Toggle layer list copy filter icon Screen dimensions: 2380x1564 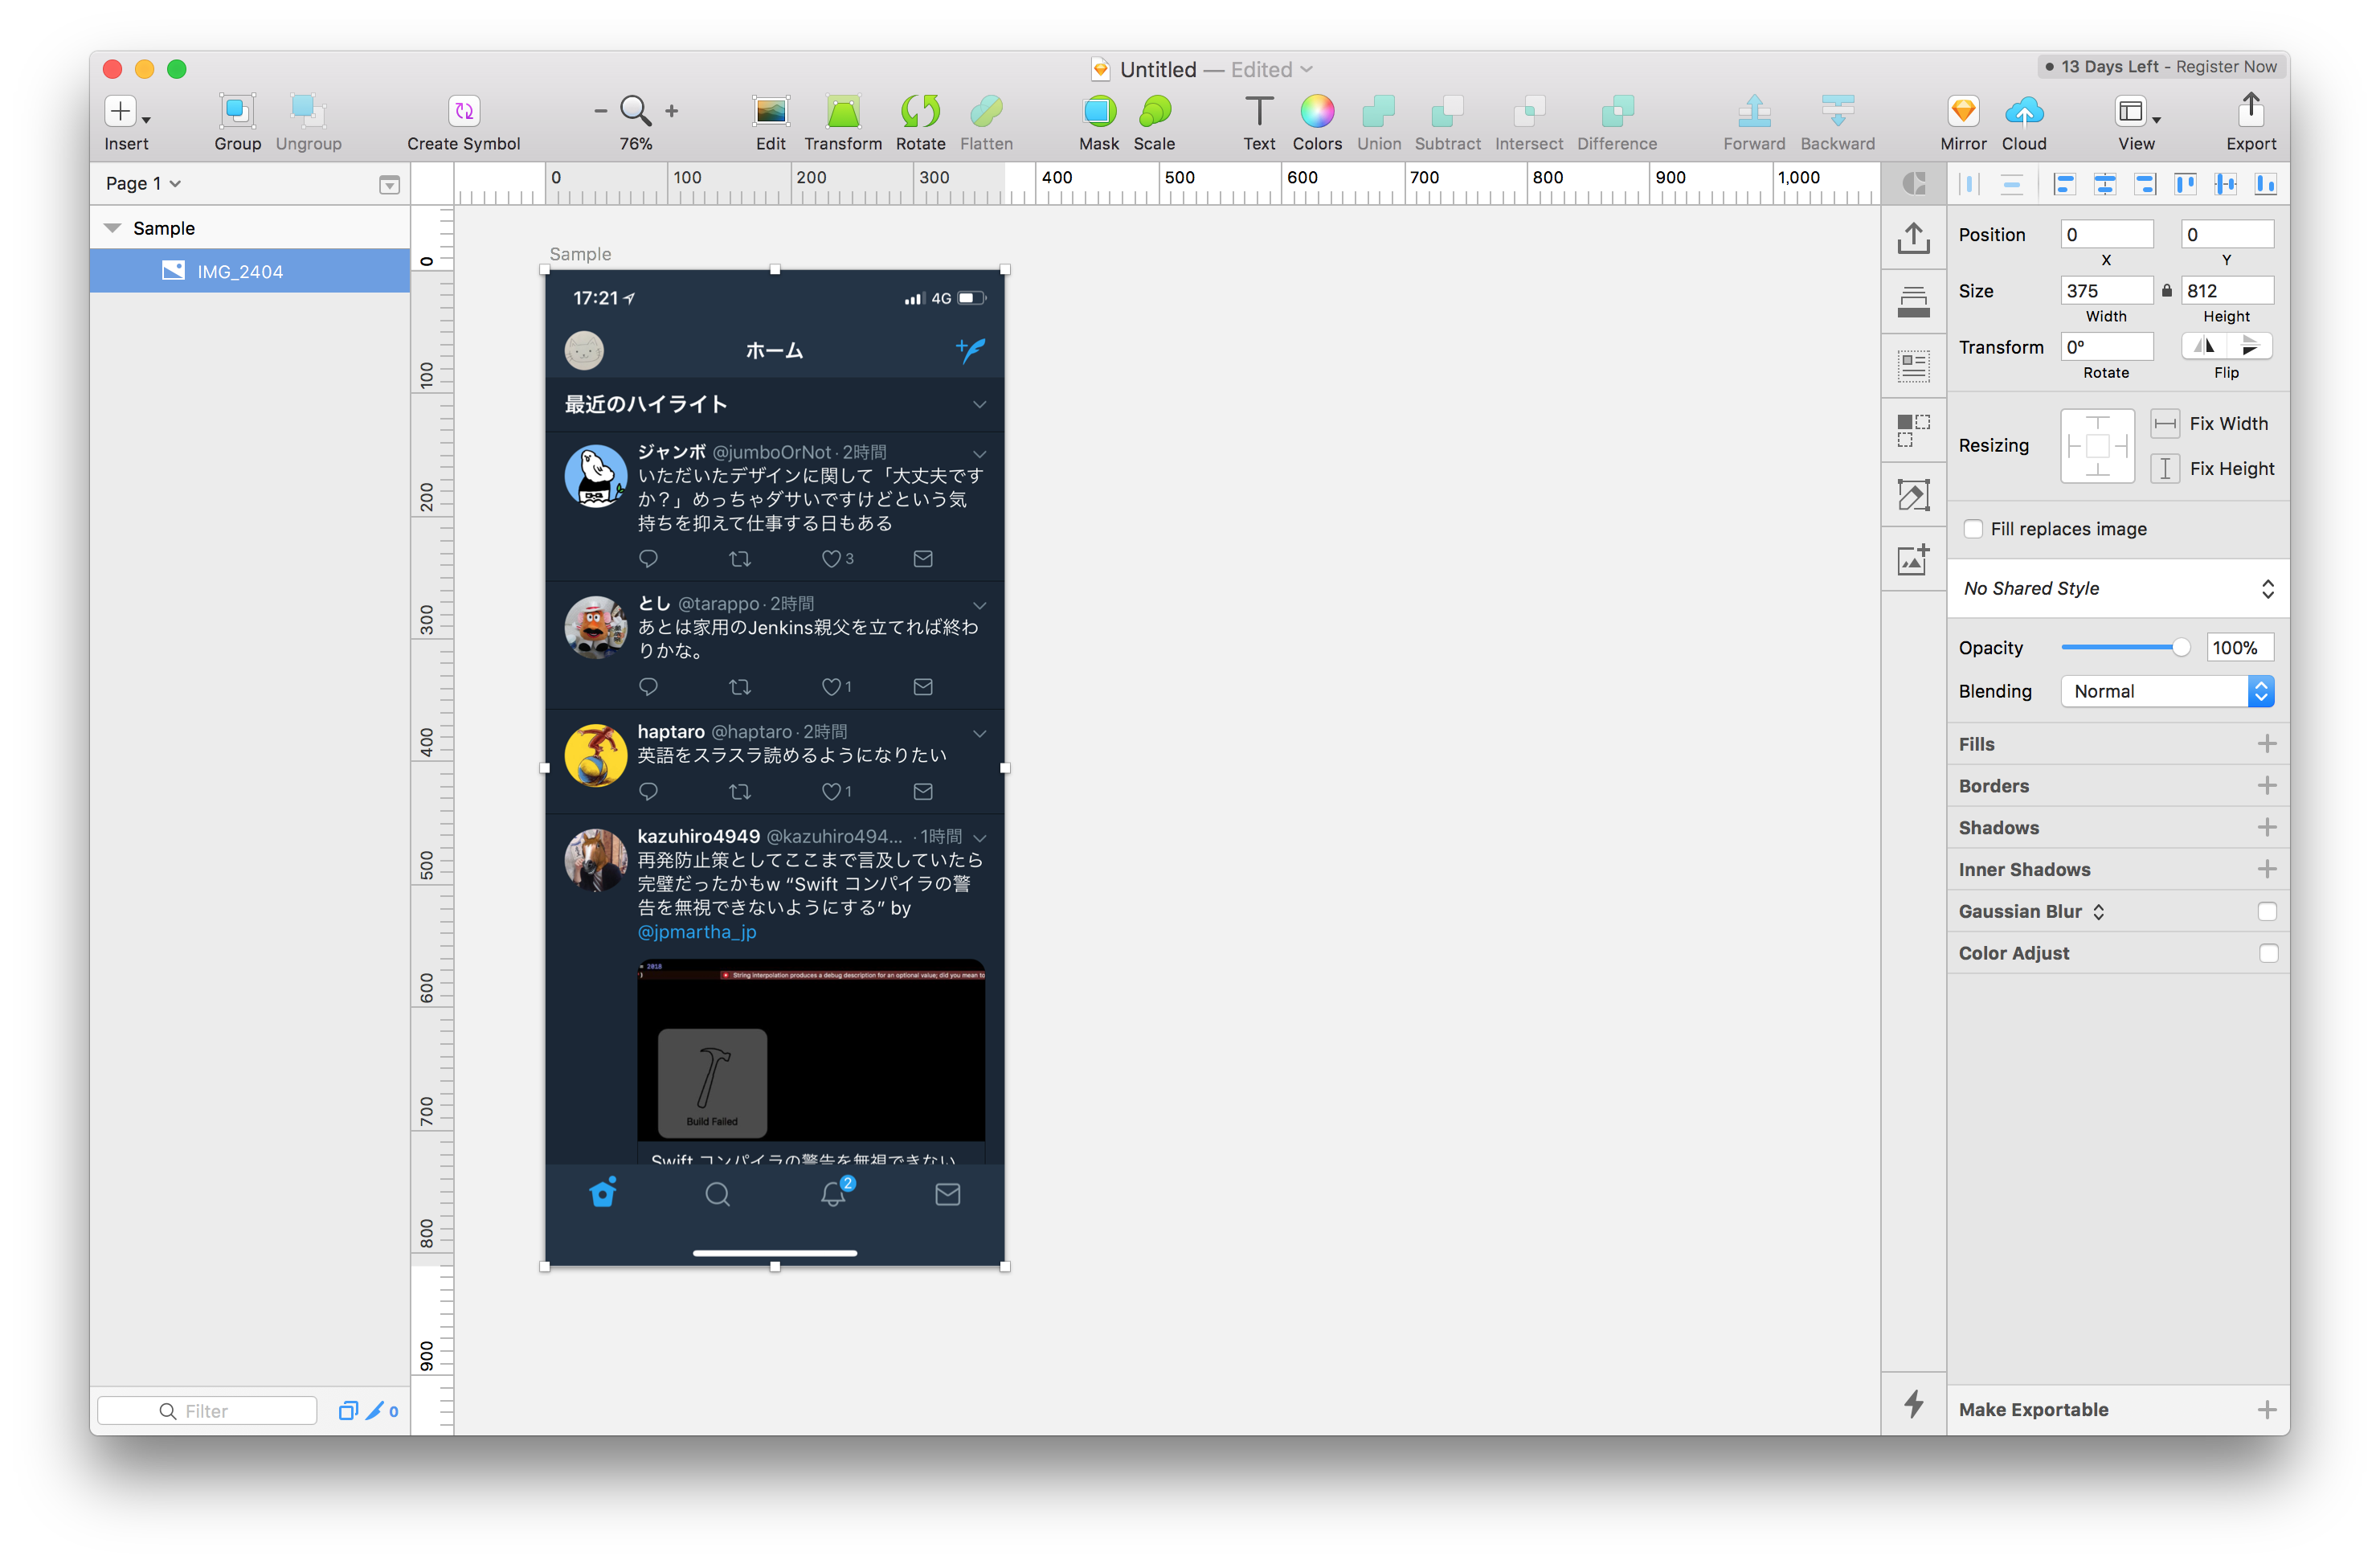point(348,1411)
